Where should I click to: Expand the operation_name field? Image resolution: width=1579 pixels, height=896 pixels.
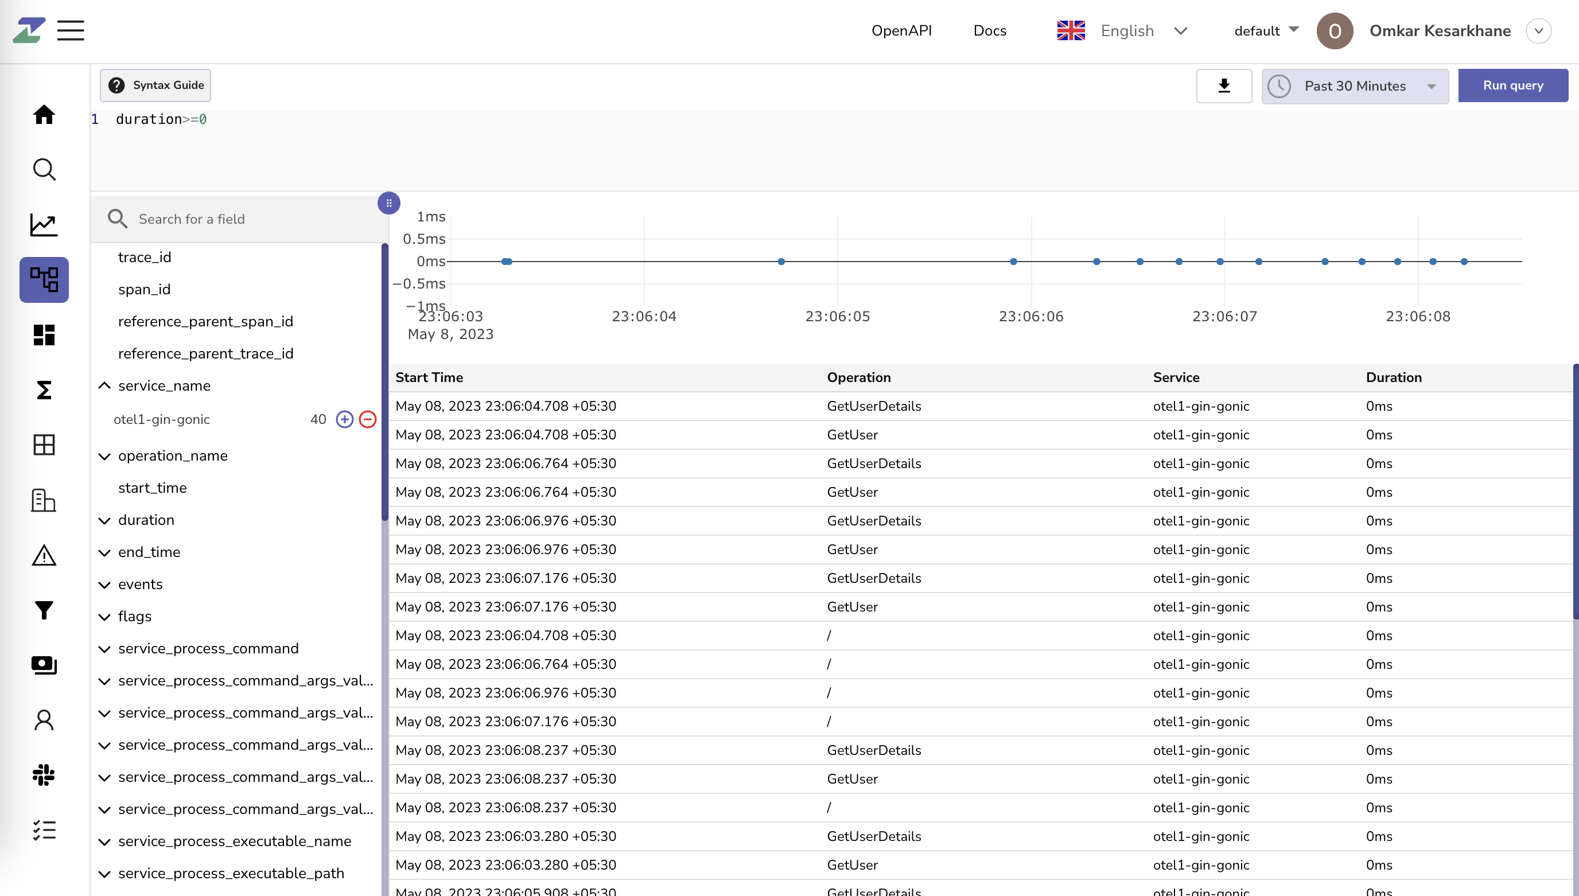(104, 456)
